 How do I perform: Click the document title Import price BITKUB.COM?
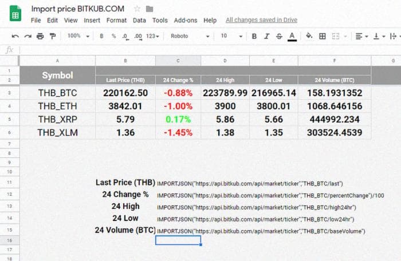click(78, 9)
